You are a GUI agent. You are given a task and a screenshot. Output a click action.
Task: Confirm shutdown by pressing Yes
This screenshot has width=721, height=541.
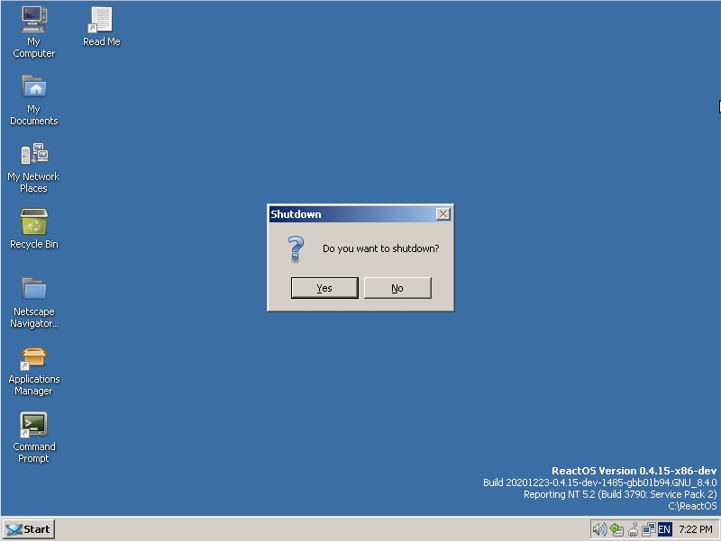324,288
